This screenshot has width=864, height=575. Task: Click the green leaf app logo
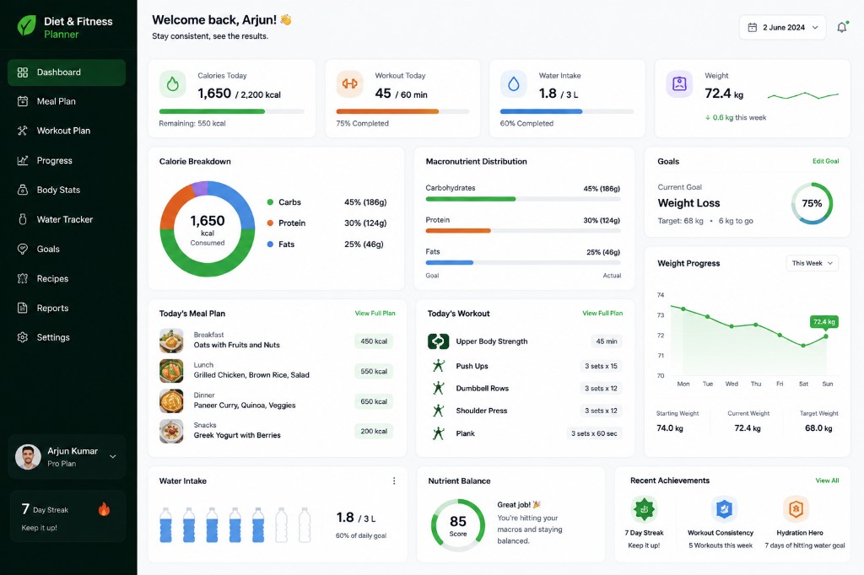(x=26, y=25)
